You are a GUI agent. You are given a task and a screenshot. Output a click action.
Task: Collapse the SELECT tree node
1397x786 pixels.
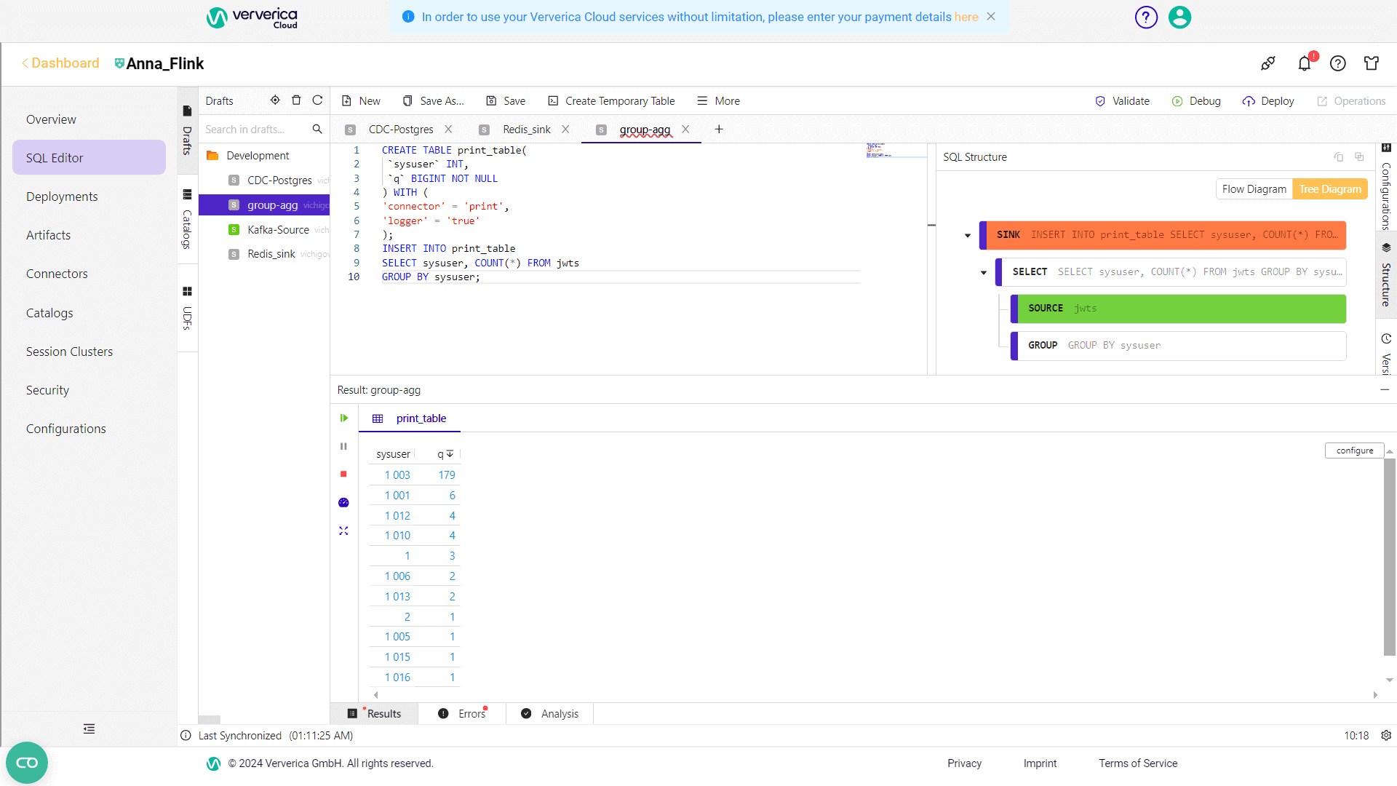(984, 272)
